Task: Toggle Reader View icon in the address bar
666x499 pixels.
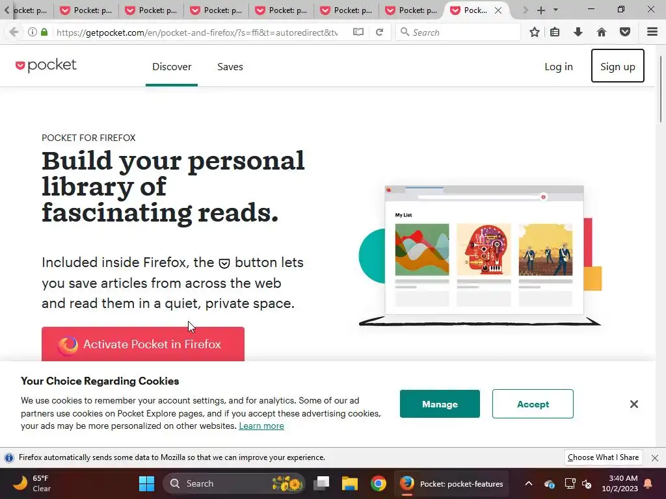Action: click(x=358, y=32)
